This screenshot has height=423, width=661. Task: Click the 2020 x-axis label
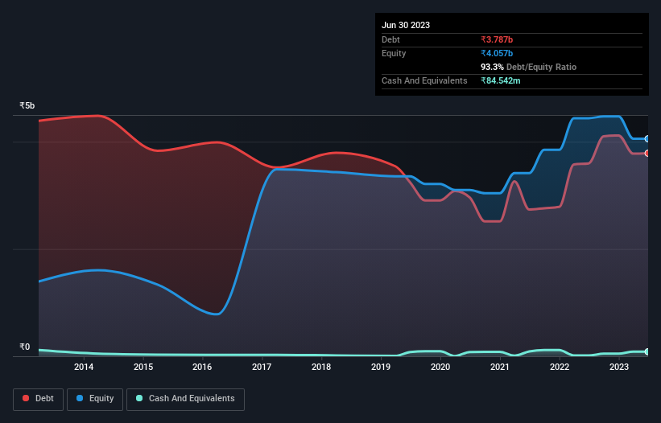[x=440, y=367]
